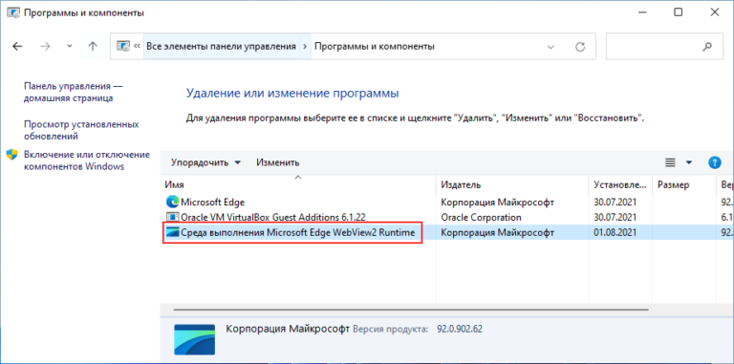Open Help with the blue question icon
The image size is (734, 364).
[714, 162]
